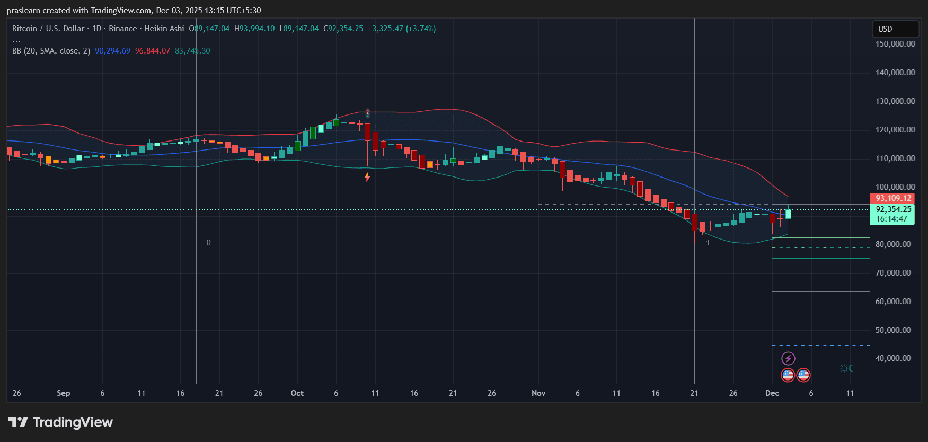The height and width of the screenshot is (442, 928).
Task: Click the praslearn created with TradingView.com header text
Action: click(134, 11)
